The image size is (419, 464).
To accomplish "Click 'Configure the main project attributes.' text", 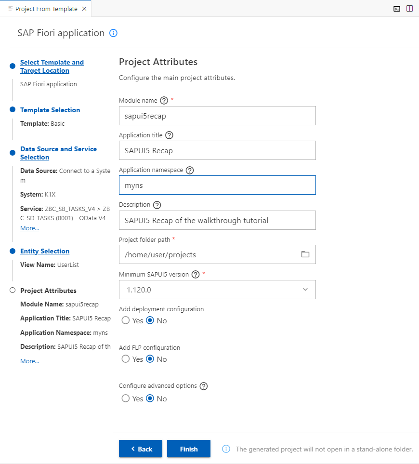I will point(177,78).
